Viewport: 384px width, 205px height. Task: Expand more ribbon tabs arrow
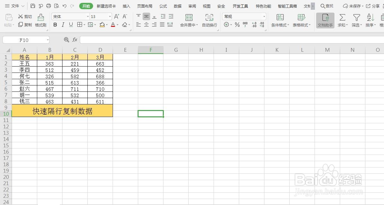point(313,6)
